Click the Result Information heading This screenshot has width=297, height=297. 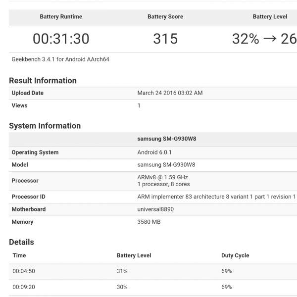coord(43,81)
